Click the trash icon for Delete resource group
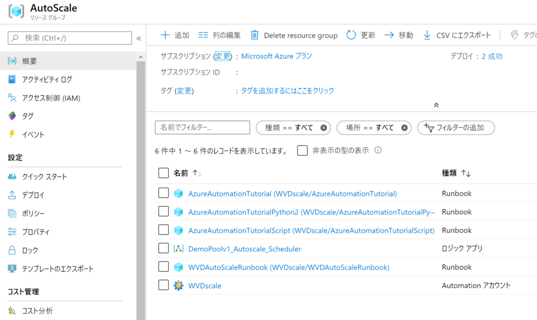This screenshot has width=537, height=320. [x=254, y=35]
